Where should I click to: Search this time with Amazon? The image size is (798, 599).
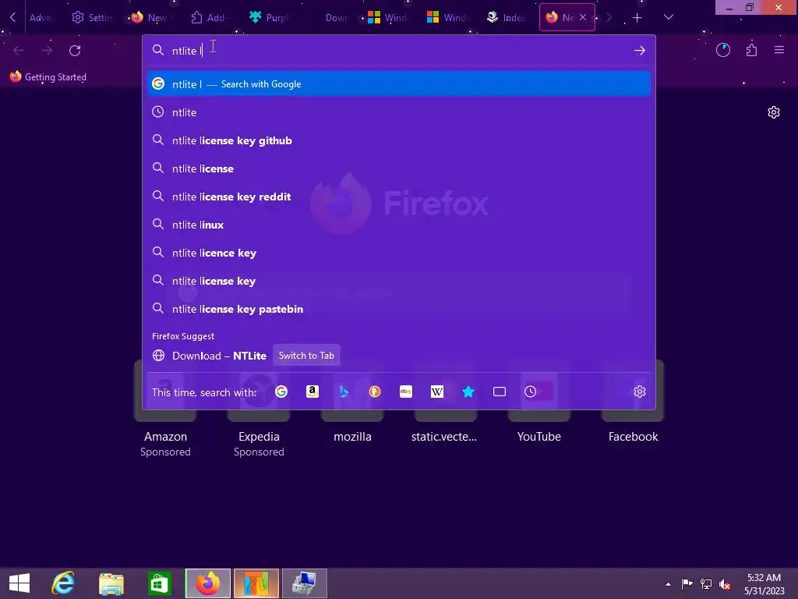[x=312, y=392]
